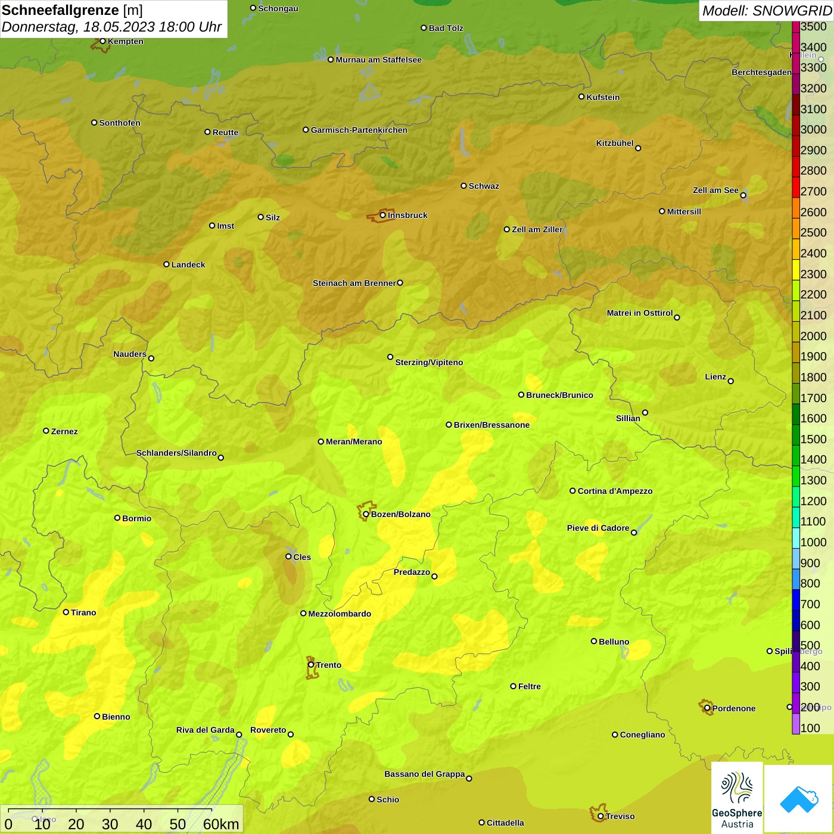Click the Imst label
This screenshot has width=834, height=834.
(x=225, y=226)
